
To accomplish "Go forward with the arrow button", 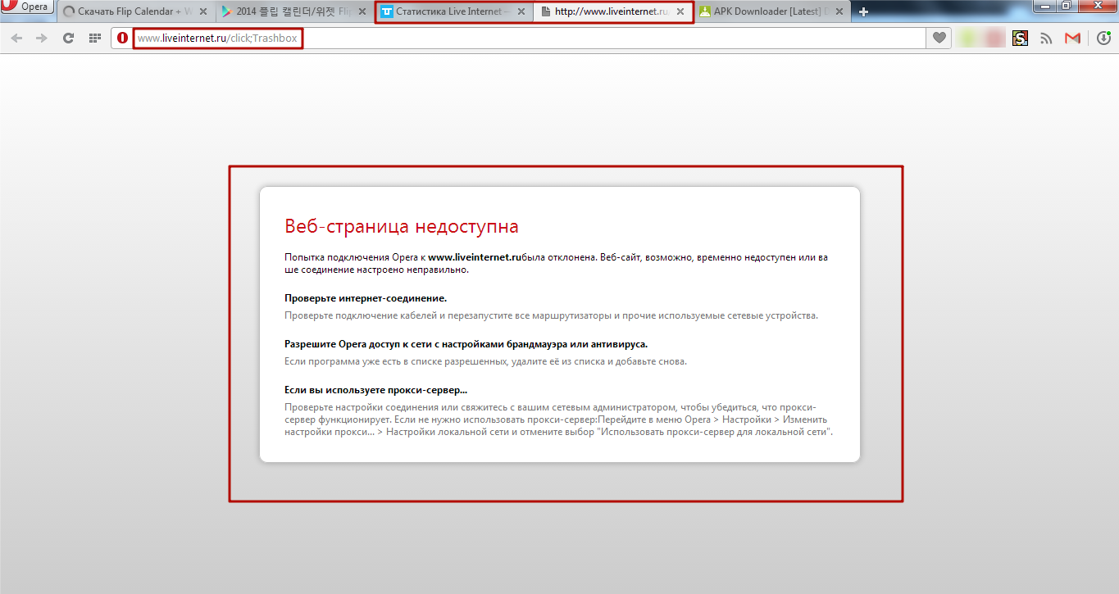I will pyautogui.click(x=42, y=38).
